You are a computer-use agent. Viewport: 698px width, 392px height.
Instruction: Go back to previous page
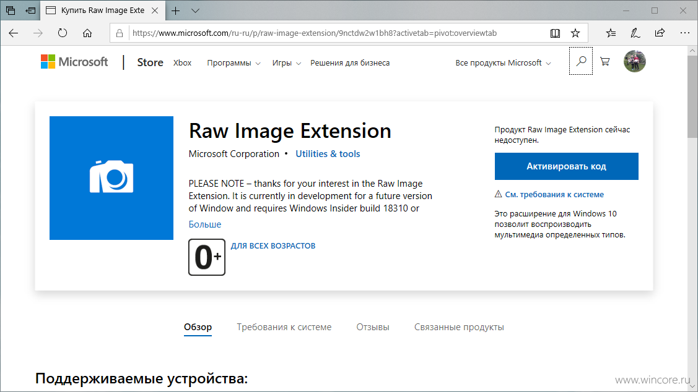click(x=14, y=33)
